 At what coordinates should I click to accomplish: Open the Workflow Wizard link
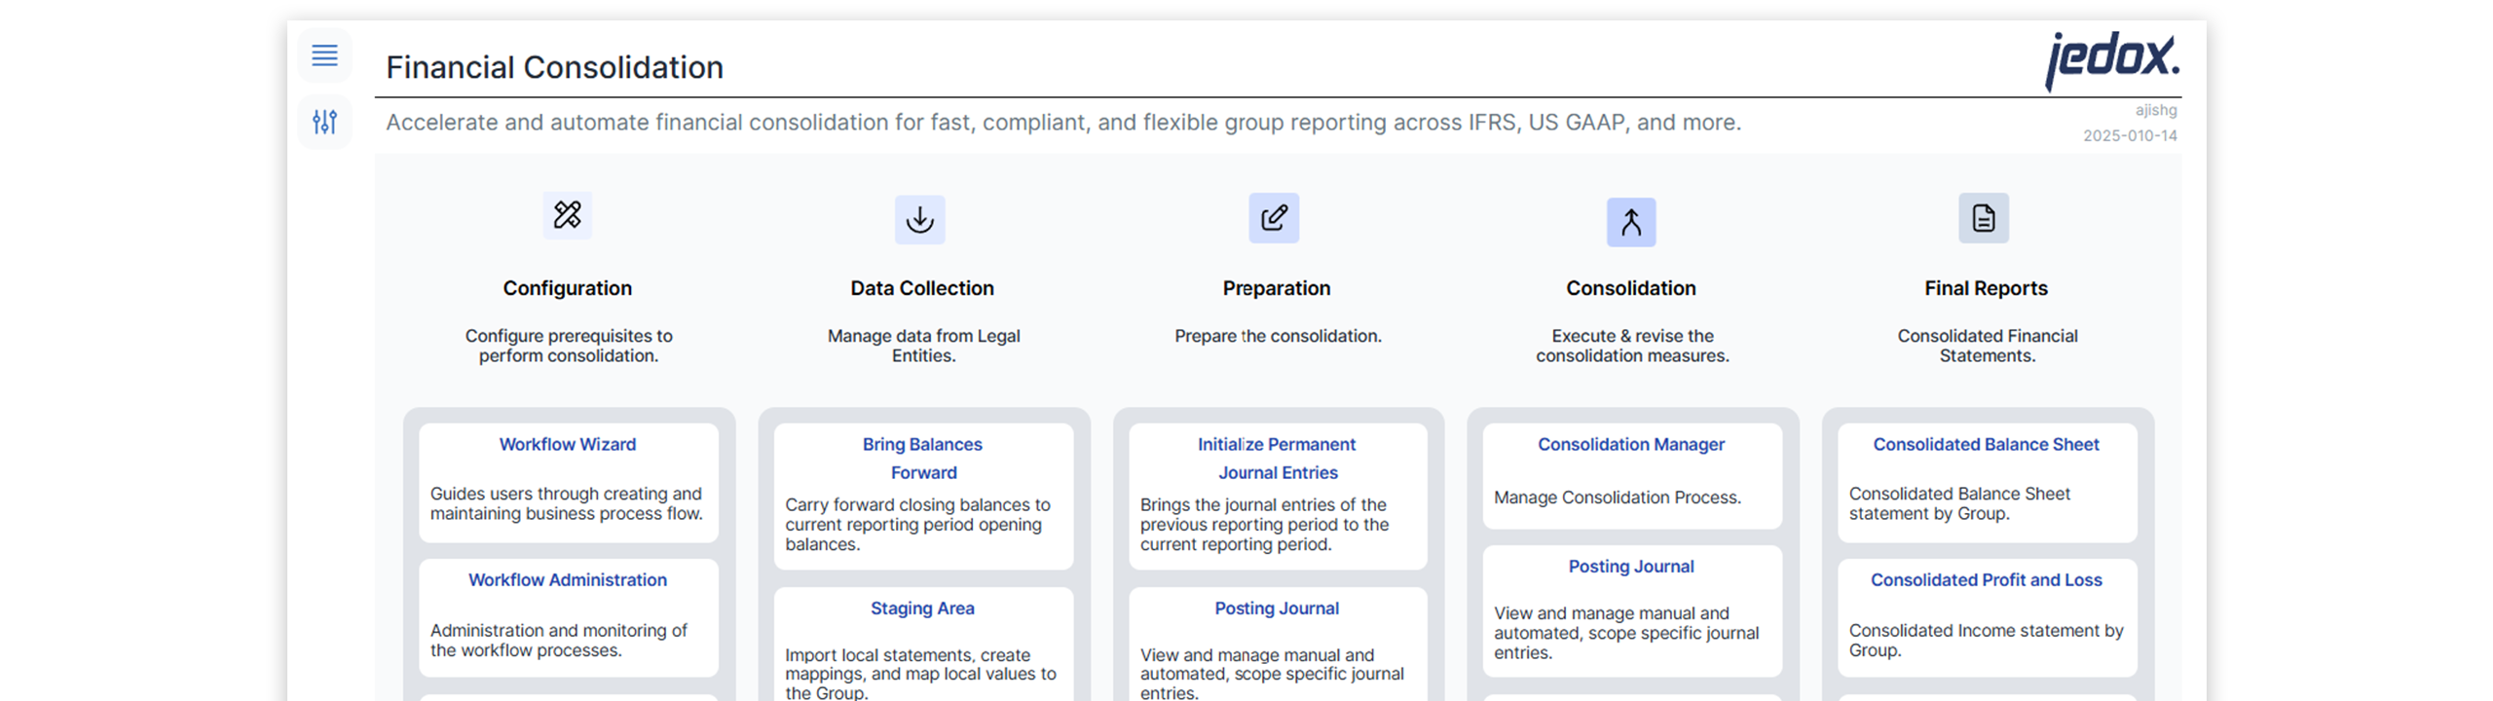click(568, 445)
